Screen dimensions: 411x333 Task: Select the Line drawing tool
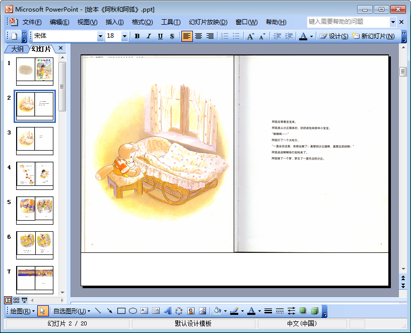coord(98,311)
